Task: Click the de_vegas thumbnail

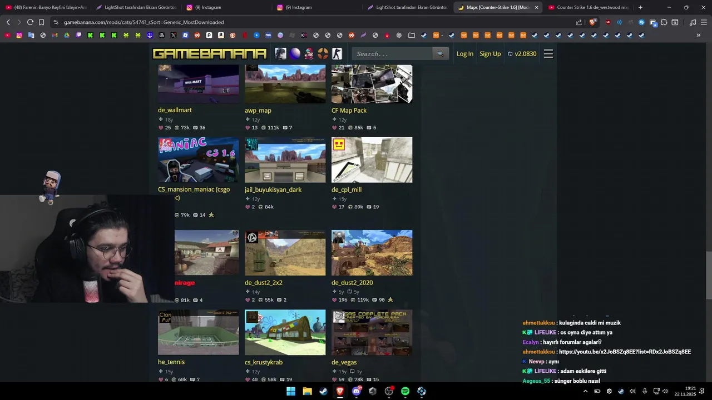Action: click(372, 332)
